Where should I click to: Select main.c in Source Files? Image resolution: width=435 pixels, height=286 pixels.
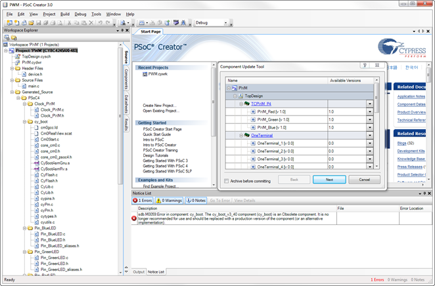34,86
